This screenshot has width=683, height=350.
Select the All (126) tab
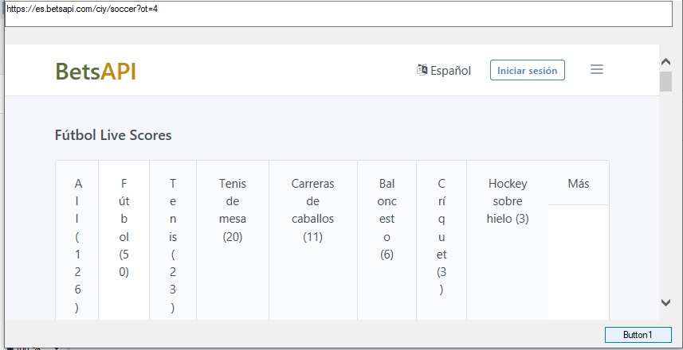[x=77, y=245]
